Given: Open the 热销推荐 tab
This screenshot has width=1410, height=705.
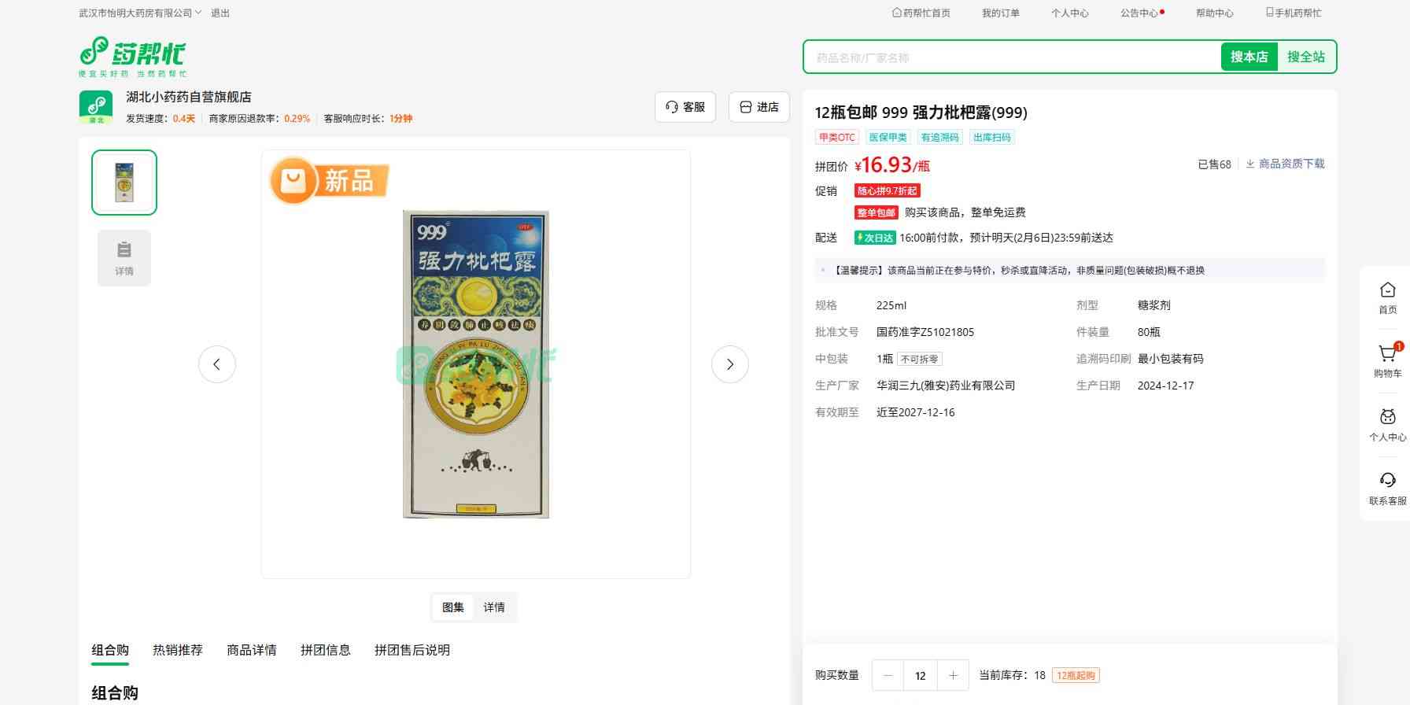Looking at the screenshot, I should 178,650.
